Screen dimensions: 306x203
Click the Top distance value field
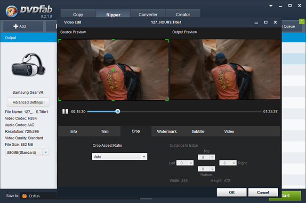(x=204, y=157)
